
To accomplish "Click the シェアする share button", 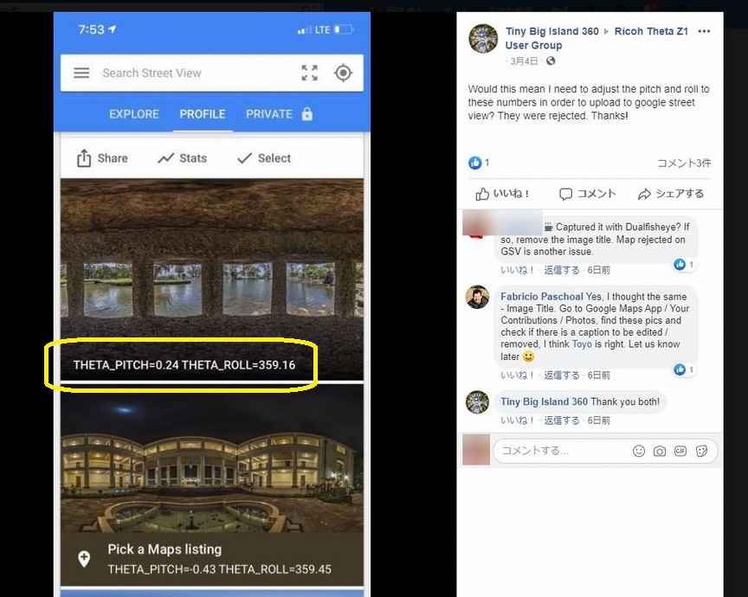I will [671, 194].
